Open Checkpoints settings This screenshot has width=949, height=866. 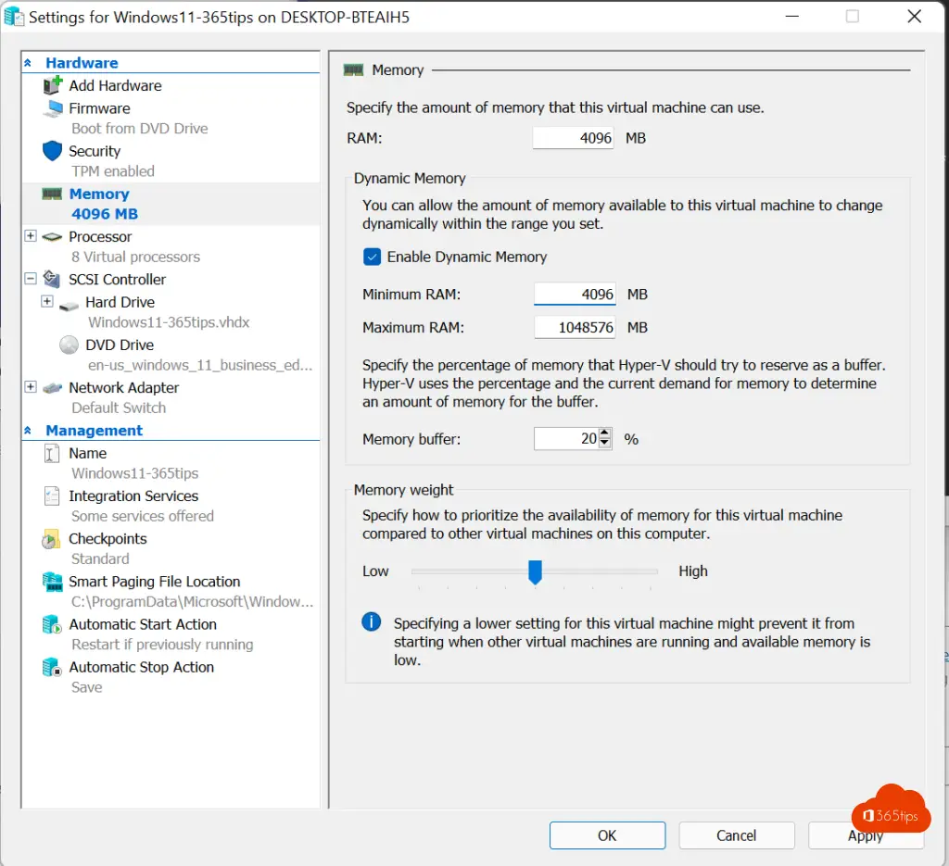pyautogui.click(x=108, y=539)
